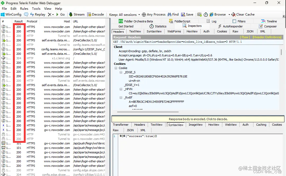Click the request headers horizontal scrollbar
This screenshot has width=286, height=176.
coord(147,112)
